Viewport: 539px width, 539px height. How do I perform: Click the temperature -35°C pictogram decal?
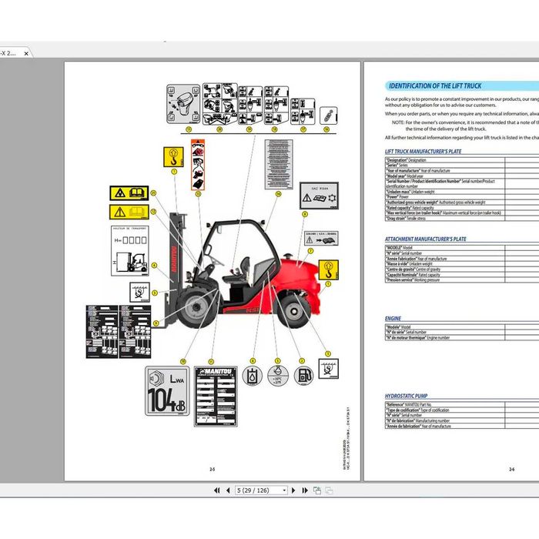click(x=278, y=376)
